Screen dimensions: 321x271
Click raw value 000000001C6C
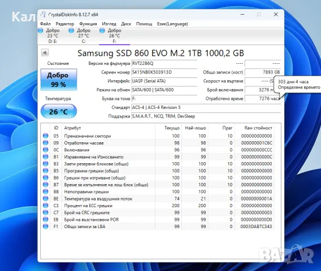pyautogui.click(x=257, y=143)
